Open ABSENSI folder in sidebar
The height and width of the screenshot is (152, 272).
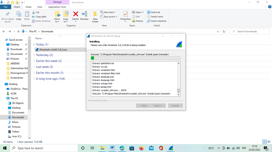(15, 64)
